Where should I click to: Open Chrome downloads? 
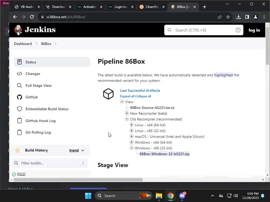[x=238, y=17]
